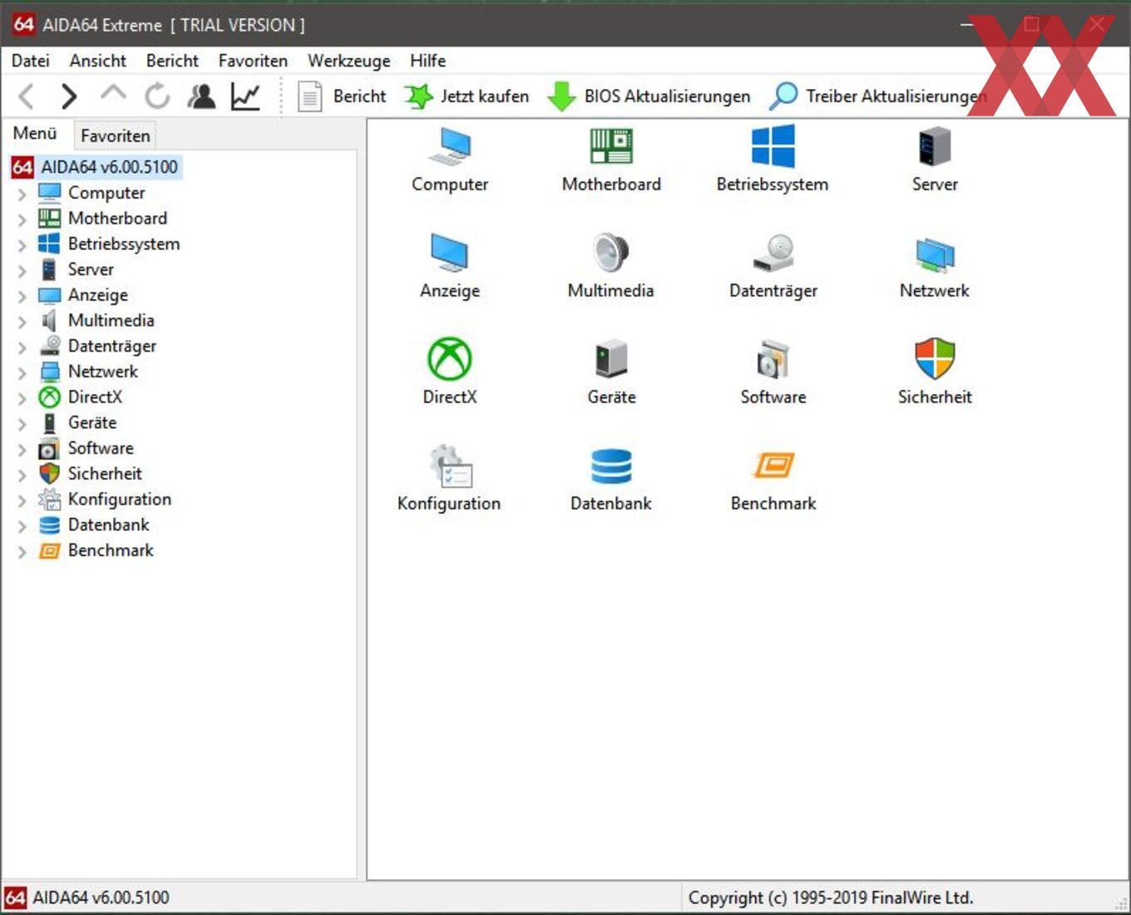Open the Betriebssystem Windows icon in main pane
Image resolution: width=1131 pixels, height=915 pixels.
(773, 146)
